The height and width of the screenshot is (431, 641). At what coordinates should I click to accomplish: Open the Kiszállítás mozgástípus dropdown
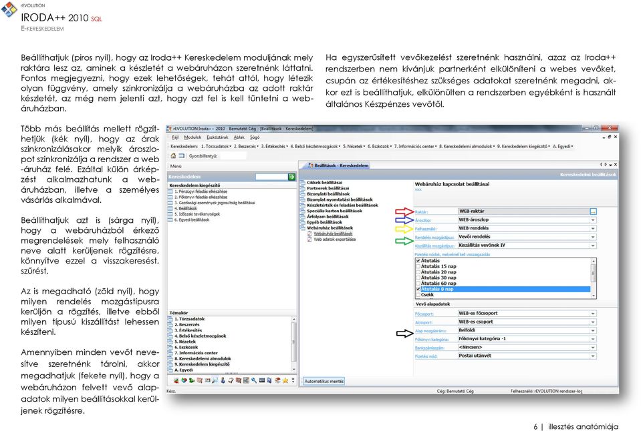tap(593, 246)
